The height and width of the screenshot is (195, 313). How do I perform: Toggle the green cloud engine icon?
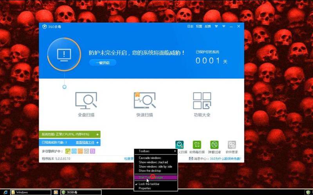tap(68, 151)
